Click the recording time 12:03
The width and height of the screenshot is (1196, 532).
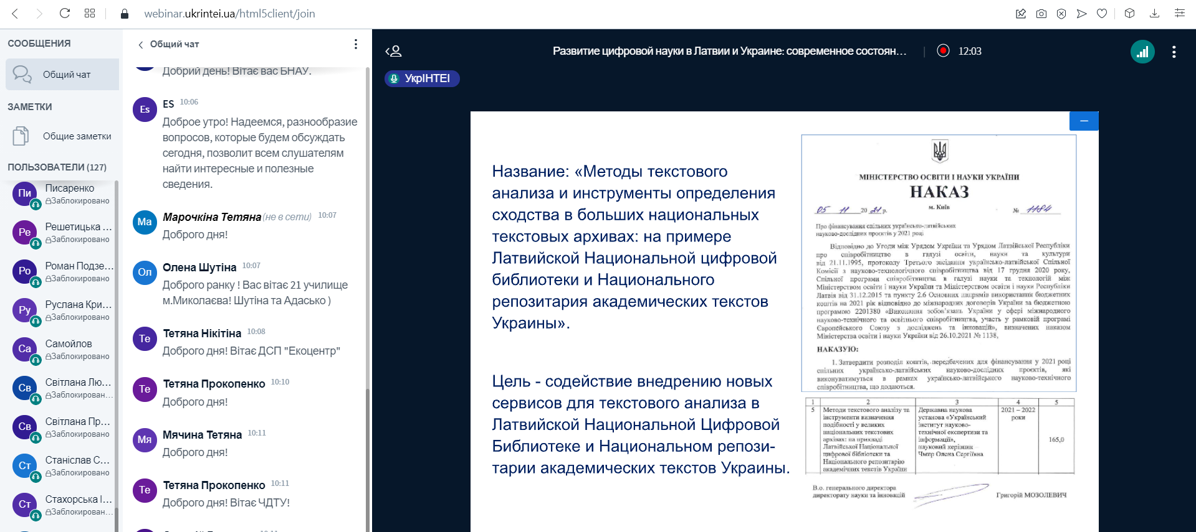970,51
